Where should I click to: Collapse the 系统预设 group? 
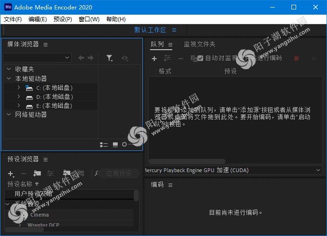pos(8,204)
